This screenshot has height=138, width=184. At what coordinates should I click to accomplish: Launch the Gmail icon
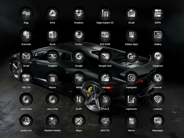[x=26, y=56]
